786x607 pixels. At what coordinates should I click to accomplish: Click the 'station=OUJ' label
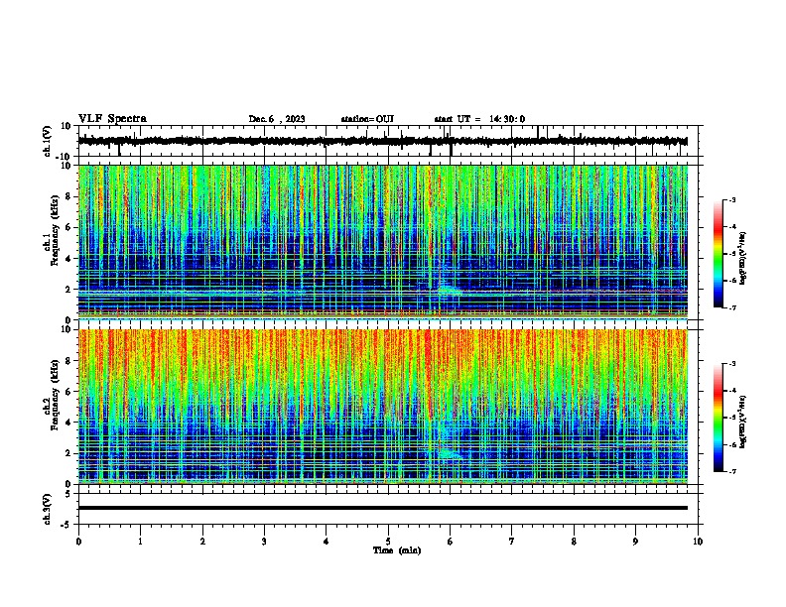click(x=367, y=119)
